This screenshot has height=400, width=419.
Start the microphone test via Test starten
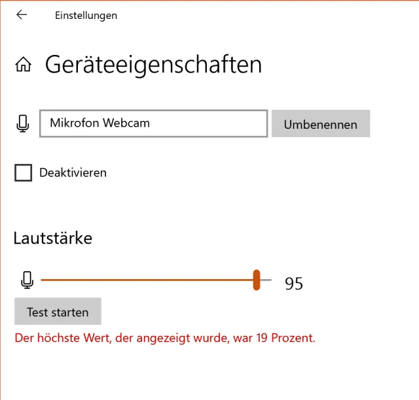pos(58,312)
